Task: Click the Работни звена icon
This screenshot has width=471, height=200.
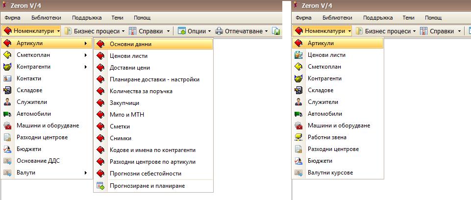Action: (298, 137)
